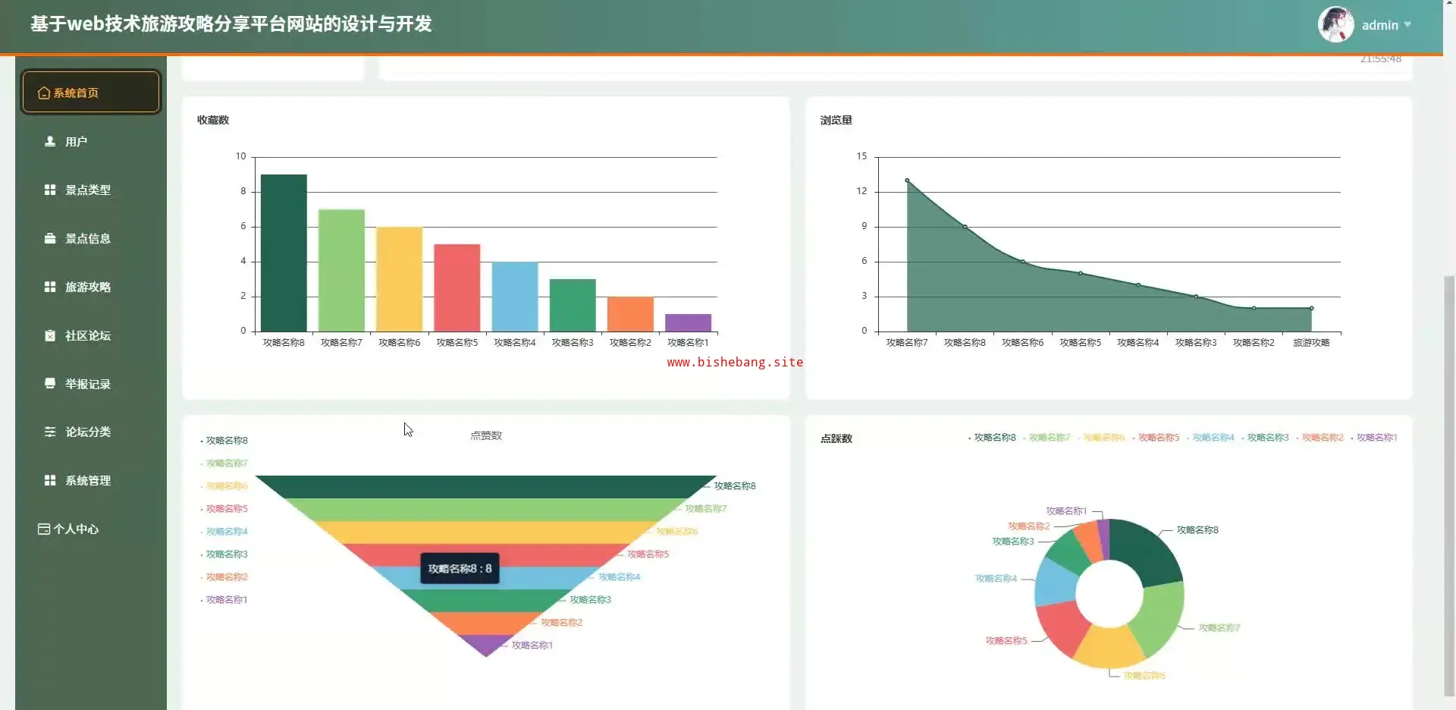Screen dimensions: 1456x710
Task: Click the light green 攻略名称7 funnel segment
Action: pyautogui.click(x=485, y=509)
